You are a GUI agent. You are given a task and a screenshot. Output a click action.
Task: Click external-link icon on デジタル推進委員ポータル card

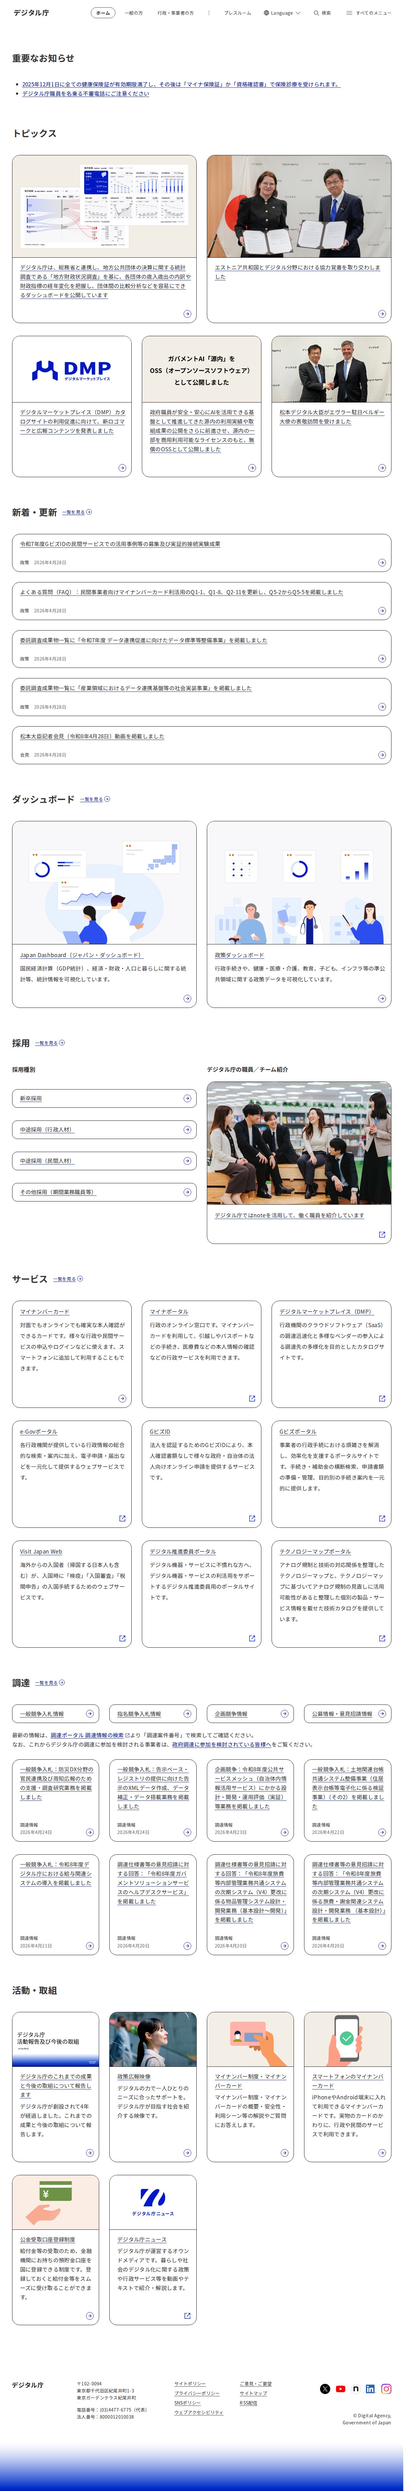pyautogui.click(x=252, y=1638)
